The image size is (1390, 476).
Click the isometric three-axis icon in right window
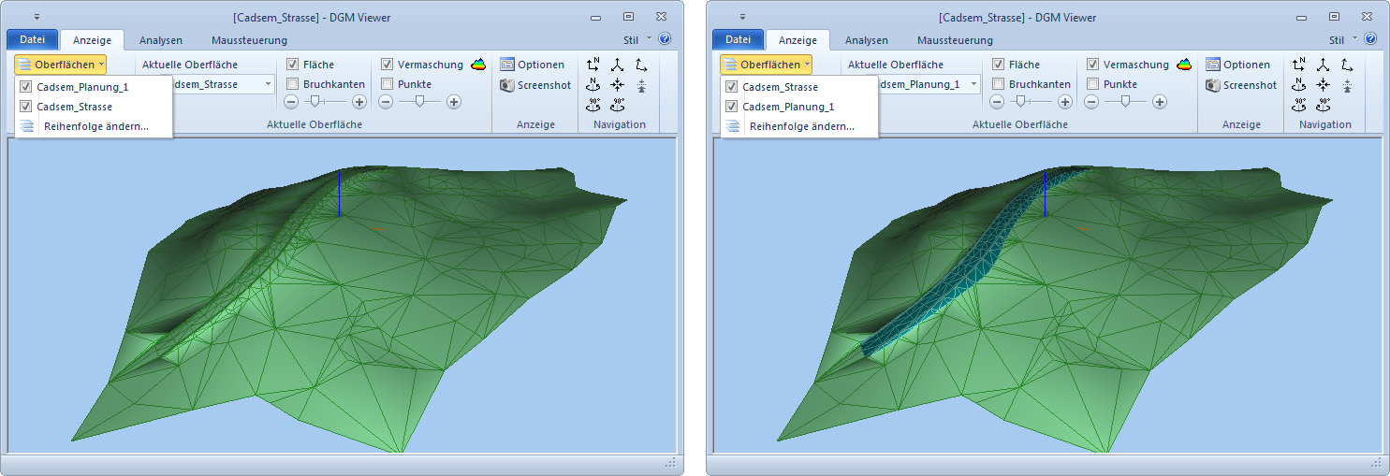coord(1323,65)
